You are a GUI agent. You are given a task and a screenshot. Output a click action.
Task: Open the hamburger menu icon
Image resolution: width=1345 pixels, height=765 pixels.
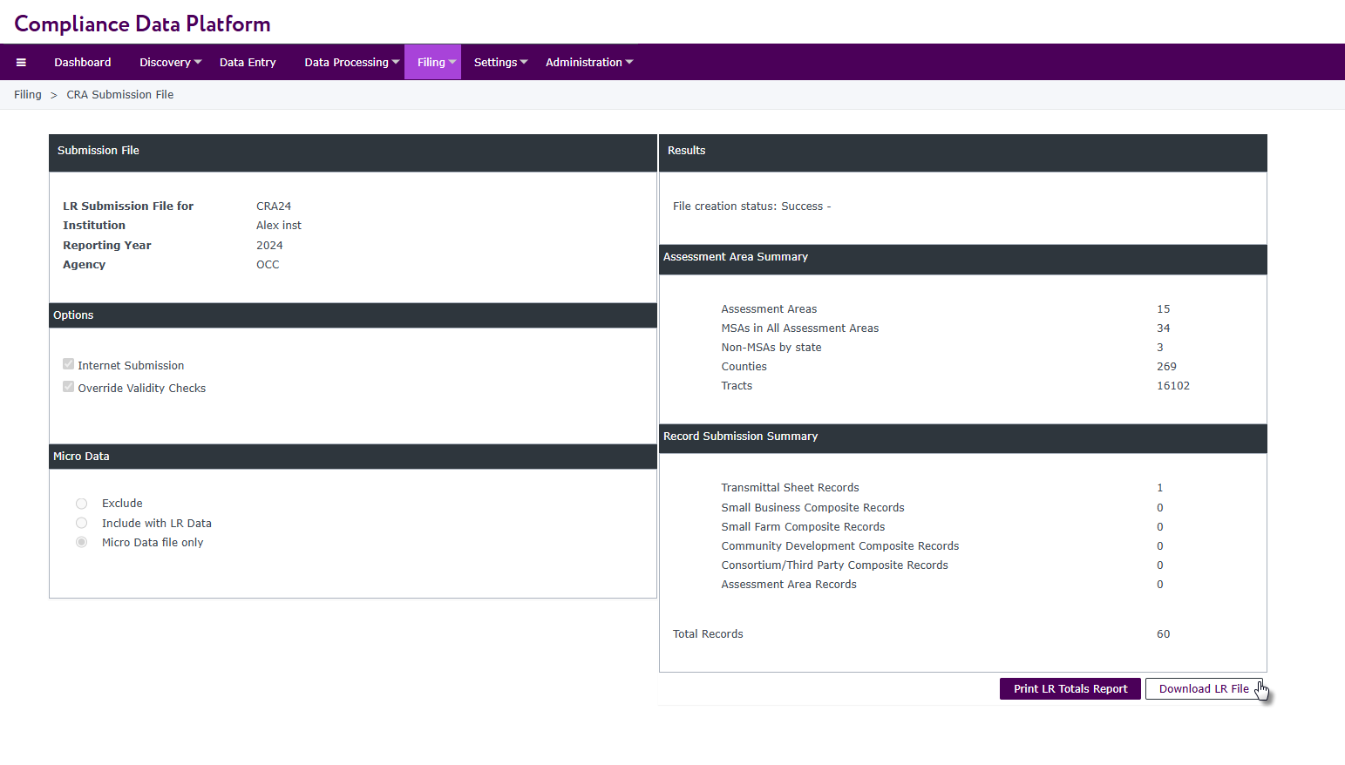pyautogui.click(x=21, y=63)
